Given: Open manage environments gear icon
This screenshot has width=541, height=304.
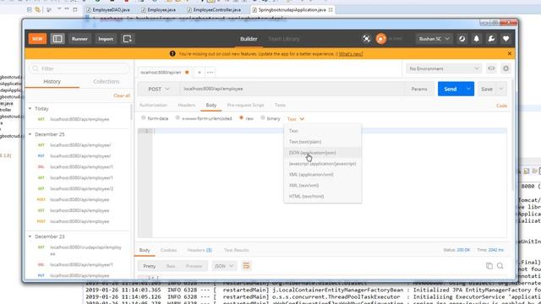Looking at the screenshot, I should tap(505, 68).
